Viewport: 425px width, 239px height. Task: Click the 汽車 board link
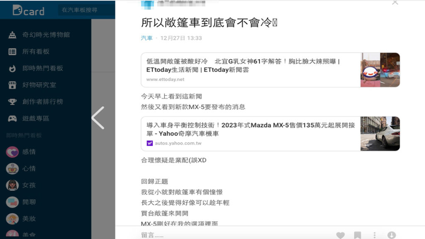(x=147, y=38)
